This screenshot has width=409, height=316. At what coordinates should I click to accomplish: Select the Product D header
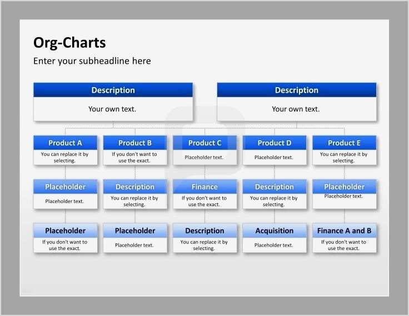coord(275,142)
